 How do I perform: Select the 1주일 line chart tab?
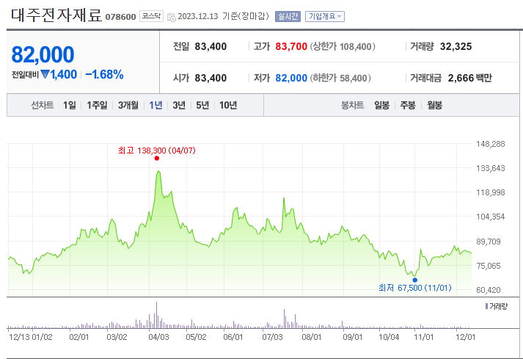[x=97, y=105]
